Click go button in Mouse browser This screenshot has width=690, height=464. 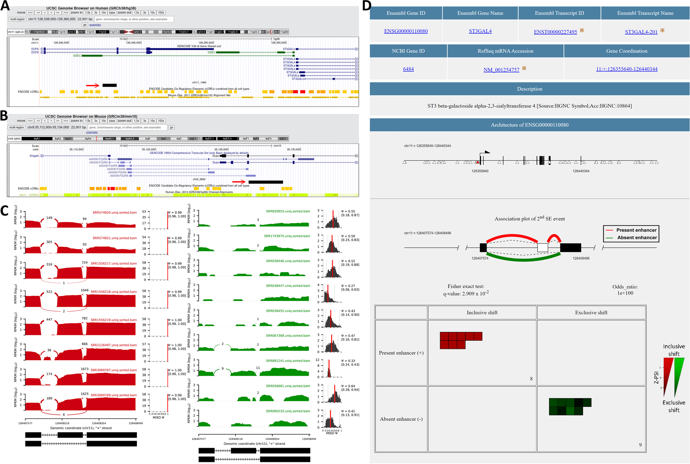(x=172, y=128)
